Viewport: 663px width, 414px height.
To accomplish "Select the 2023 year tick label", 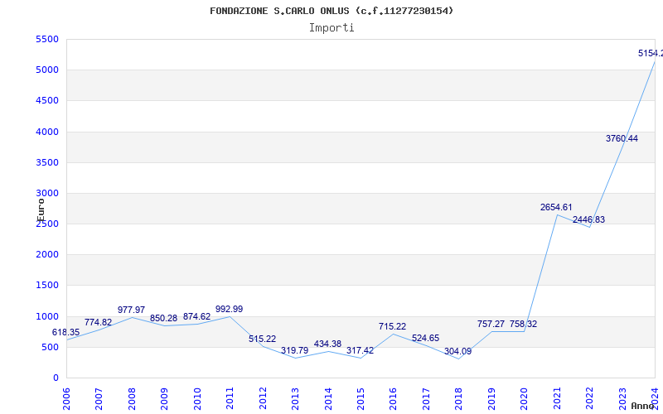I will tap(622, 397).
